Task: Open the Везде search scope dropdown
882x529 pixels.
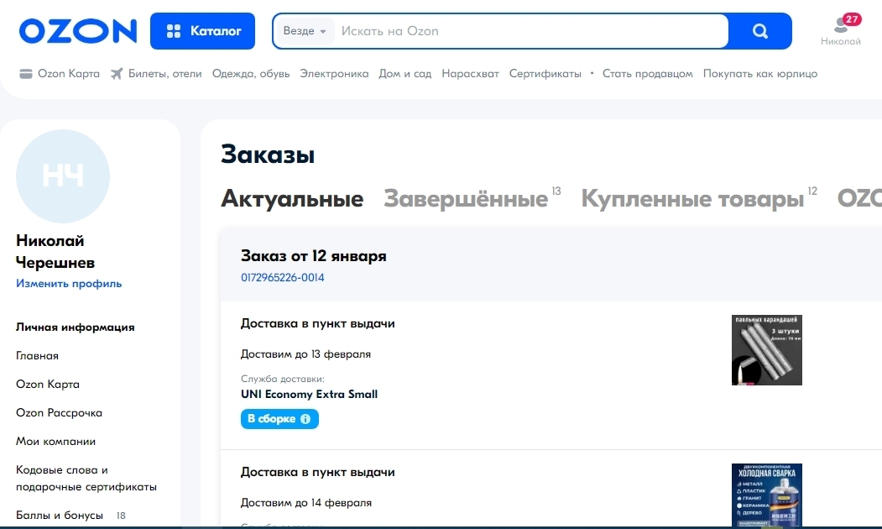Action: [x=304, y=30]
